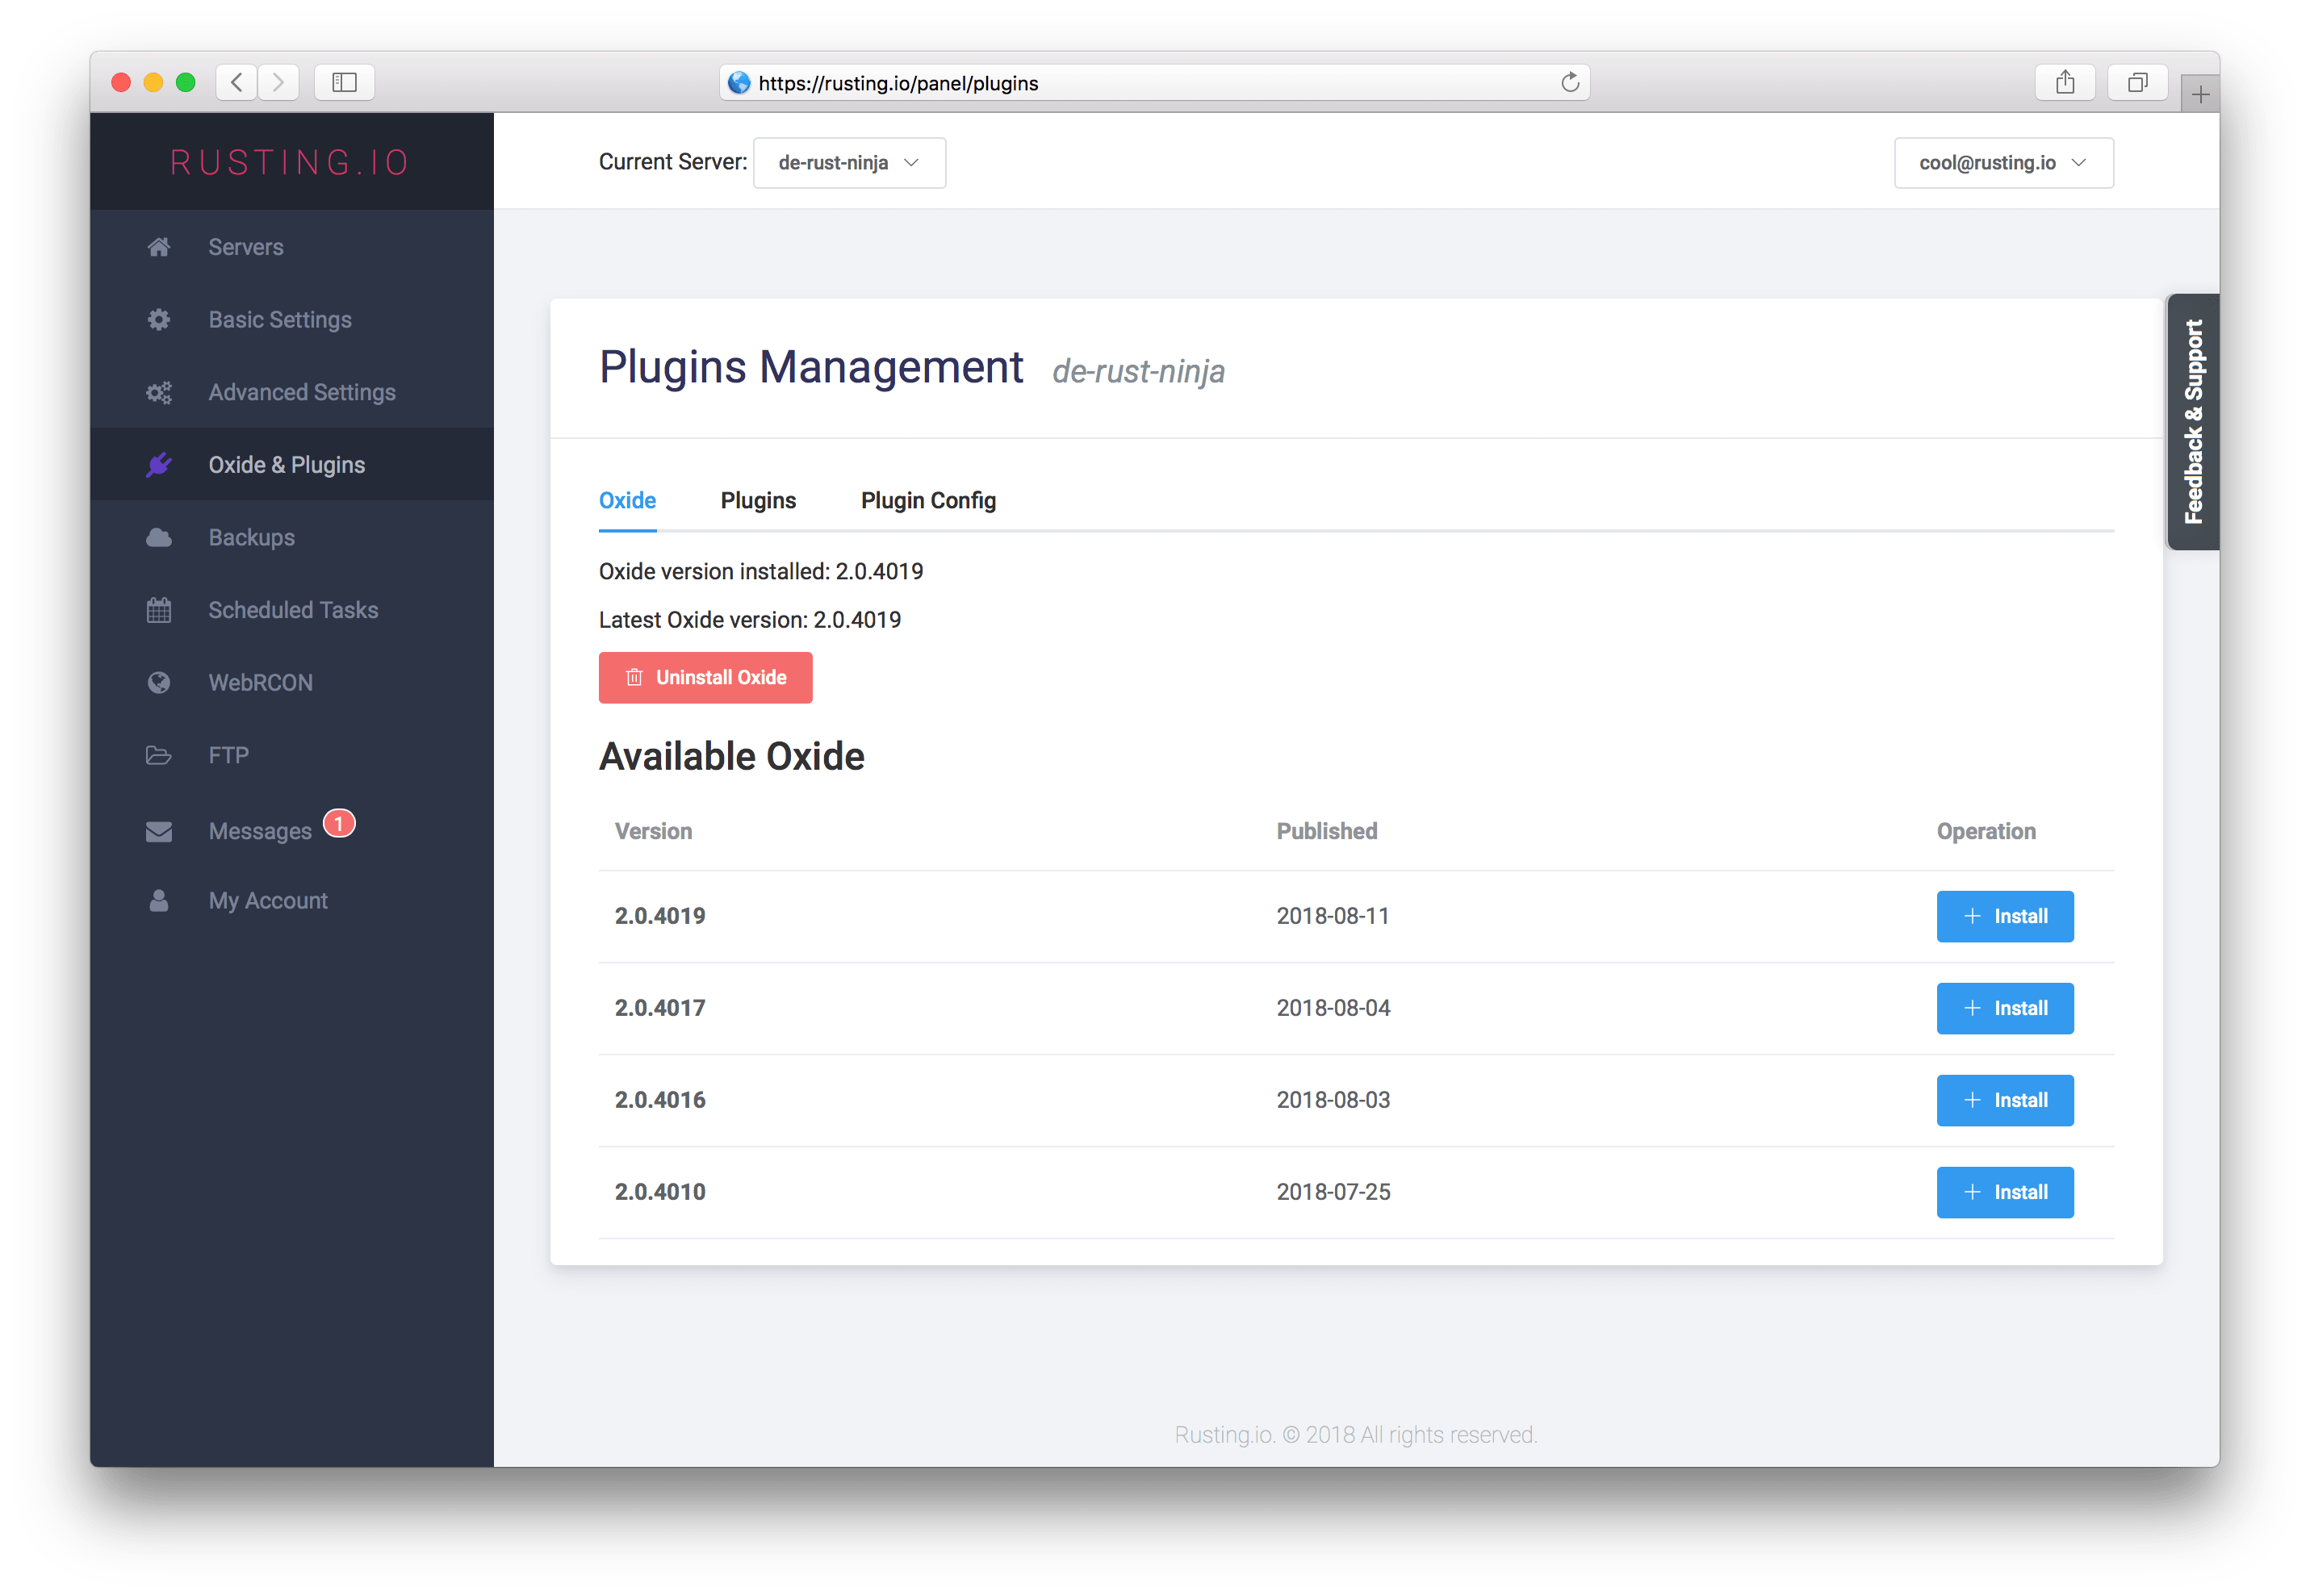Click the Messages envelope icon

(x=158, y=831)
